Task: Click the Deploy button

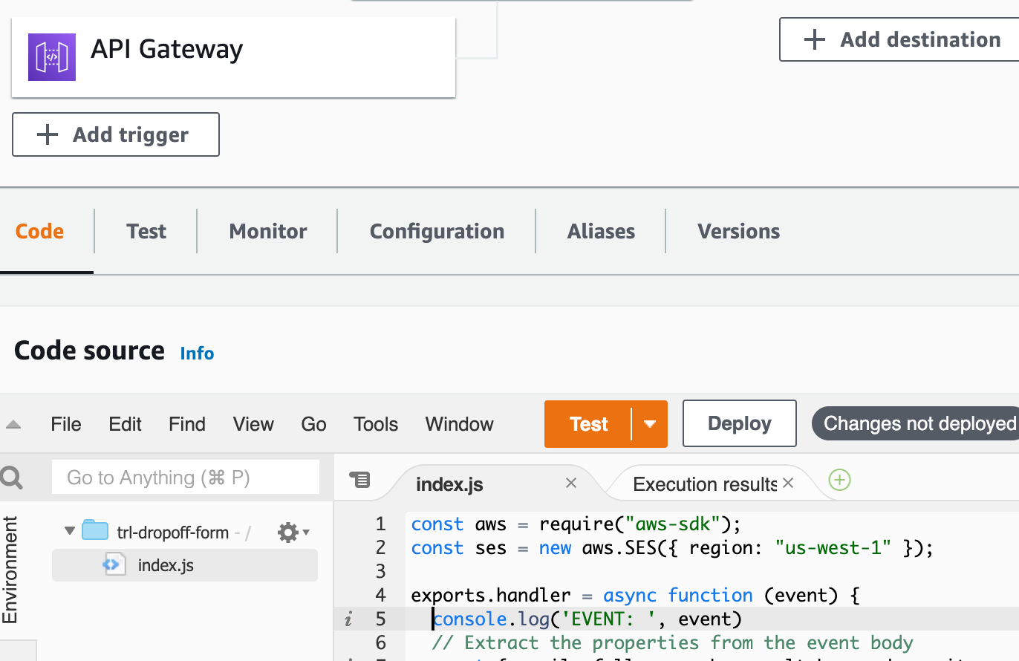Action: pyautogui.click(x=739, y=424)
